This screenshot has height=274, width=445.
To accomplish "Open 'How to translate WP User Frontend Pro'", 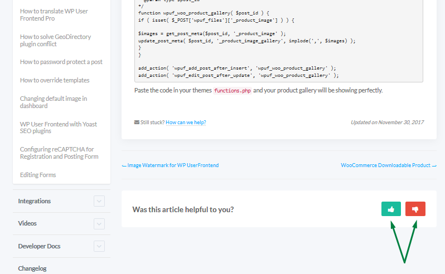I will click(x=54, y=14).
